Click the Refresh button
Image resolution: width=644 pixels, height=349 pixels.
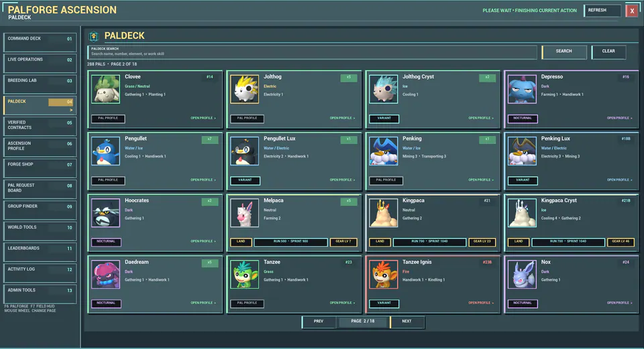602,10
